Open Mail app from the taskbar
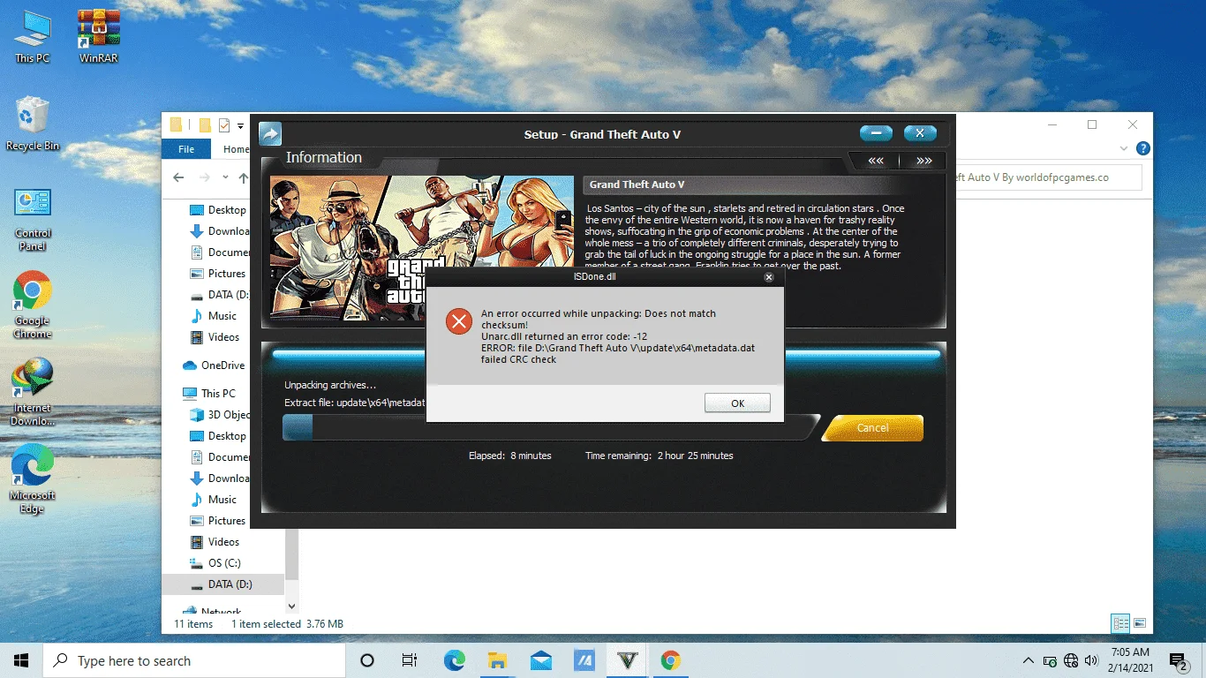1206x678 pixels. 541,660
